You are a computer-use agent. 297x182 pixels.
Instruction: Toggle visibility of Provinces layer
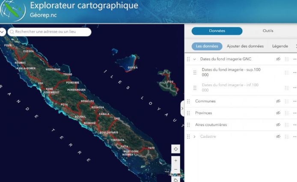(278, 113)
